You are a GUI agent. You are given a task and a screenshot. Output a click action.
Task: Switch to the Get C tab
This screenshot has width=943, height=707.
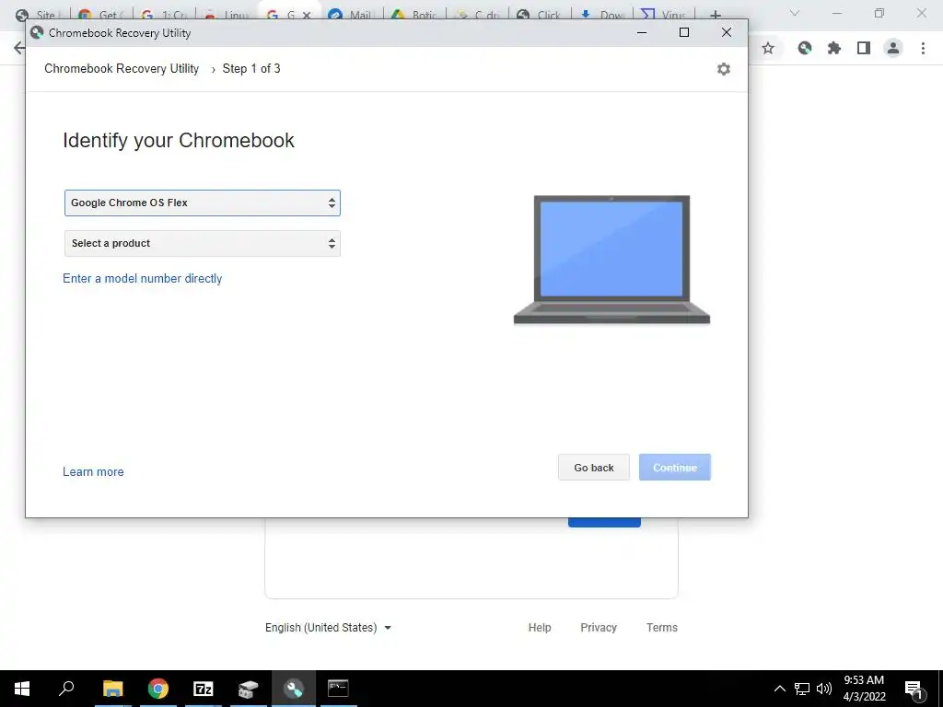100,15
